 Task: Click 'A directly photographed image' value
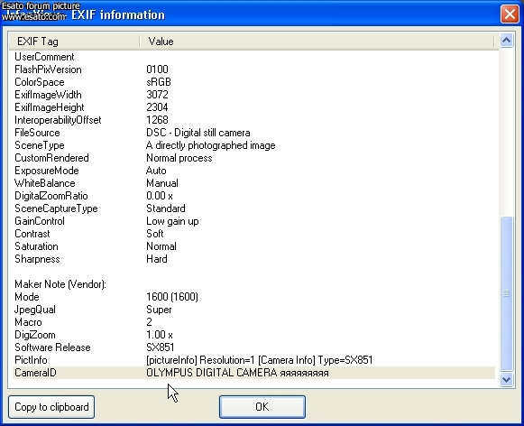pyautogui.click(x=210, y=145)
